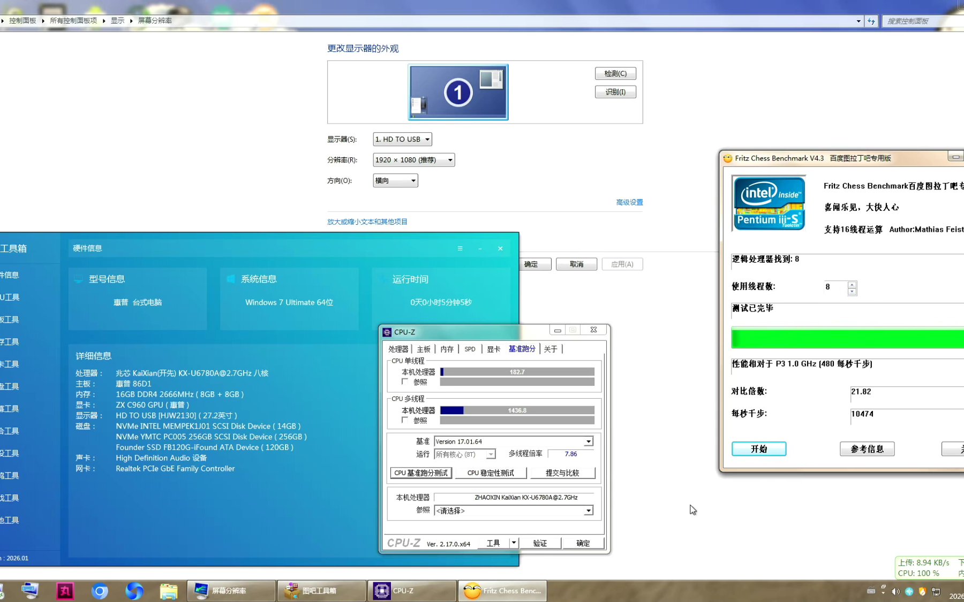964x602 pixels.
Task: Open the hamburger menu in hardware info window
Action: [x=460, y=248]
